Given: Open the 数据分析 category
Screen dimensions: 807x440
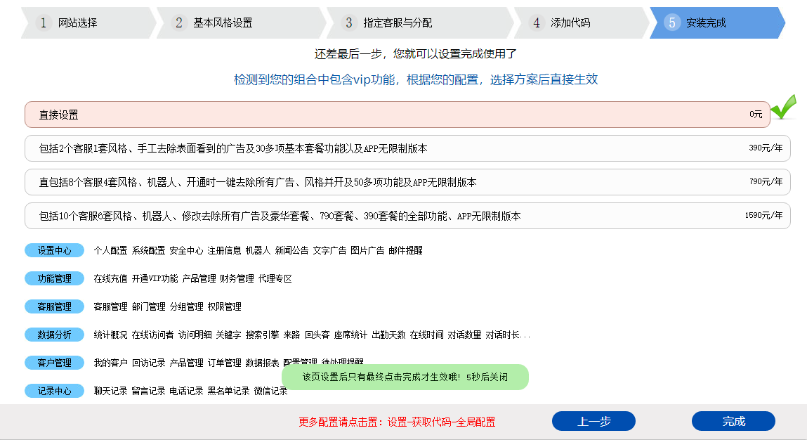Looking at the screenshot, I should point(55,335).
